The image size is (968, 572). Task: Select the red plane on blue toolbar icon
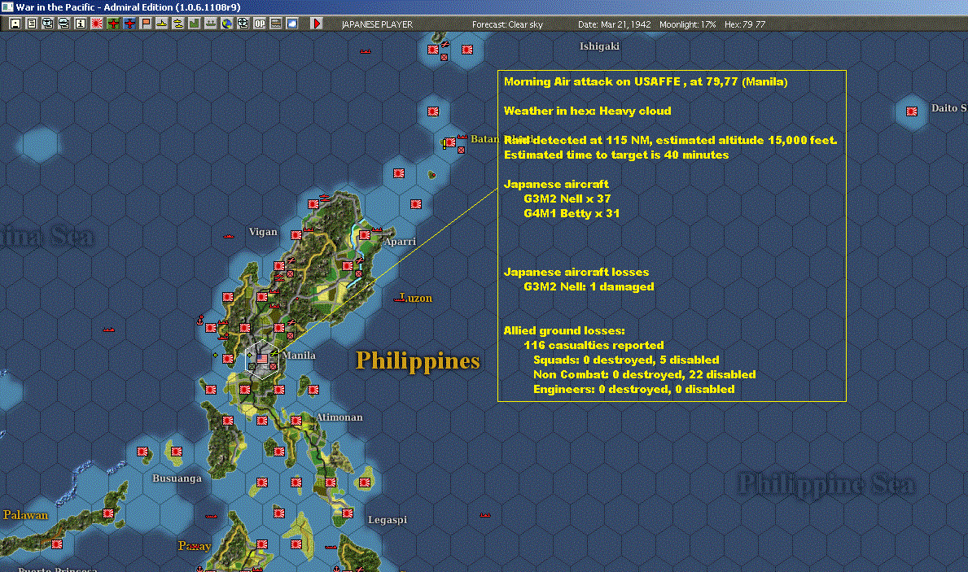click(x=129, y=24)
